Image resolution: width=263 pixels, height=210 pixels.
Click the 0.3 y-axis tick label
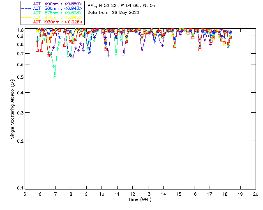[x=20, y=113]
